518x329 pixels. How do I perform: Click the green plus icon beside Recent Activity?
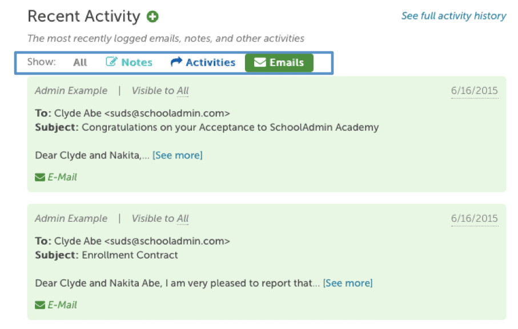click(x=152, y=17)
